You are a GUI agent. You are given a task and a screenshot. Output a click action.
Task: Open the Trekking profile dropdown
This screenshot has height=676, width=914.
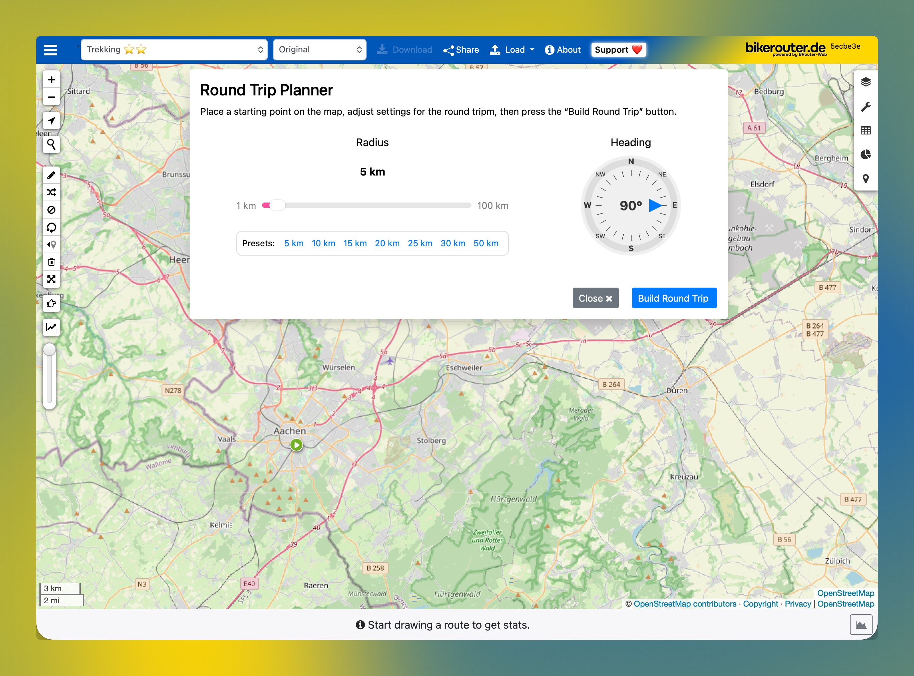pos(174,50)
